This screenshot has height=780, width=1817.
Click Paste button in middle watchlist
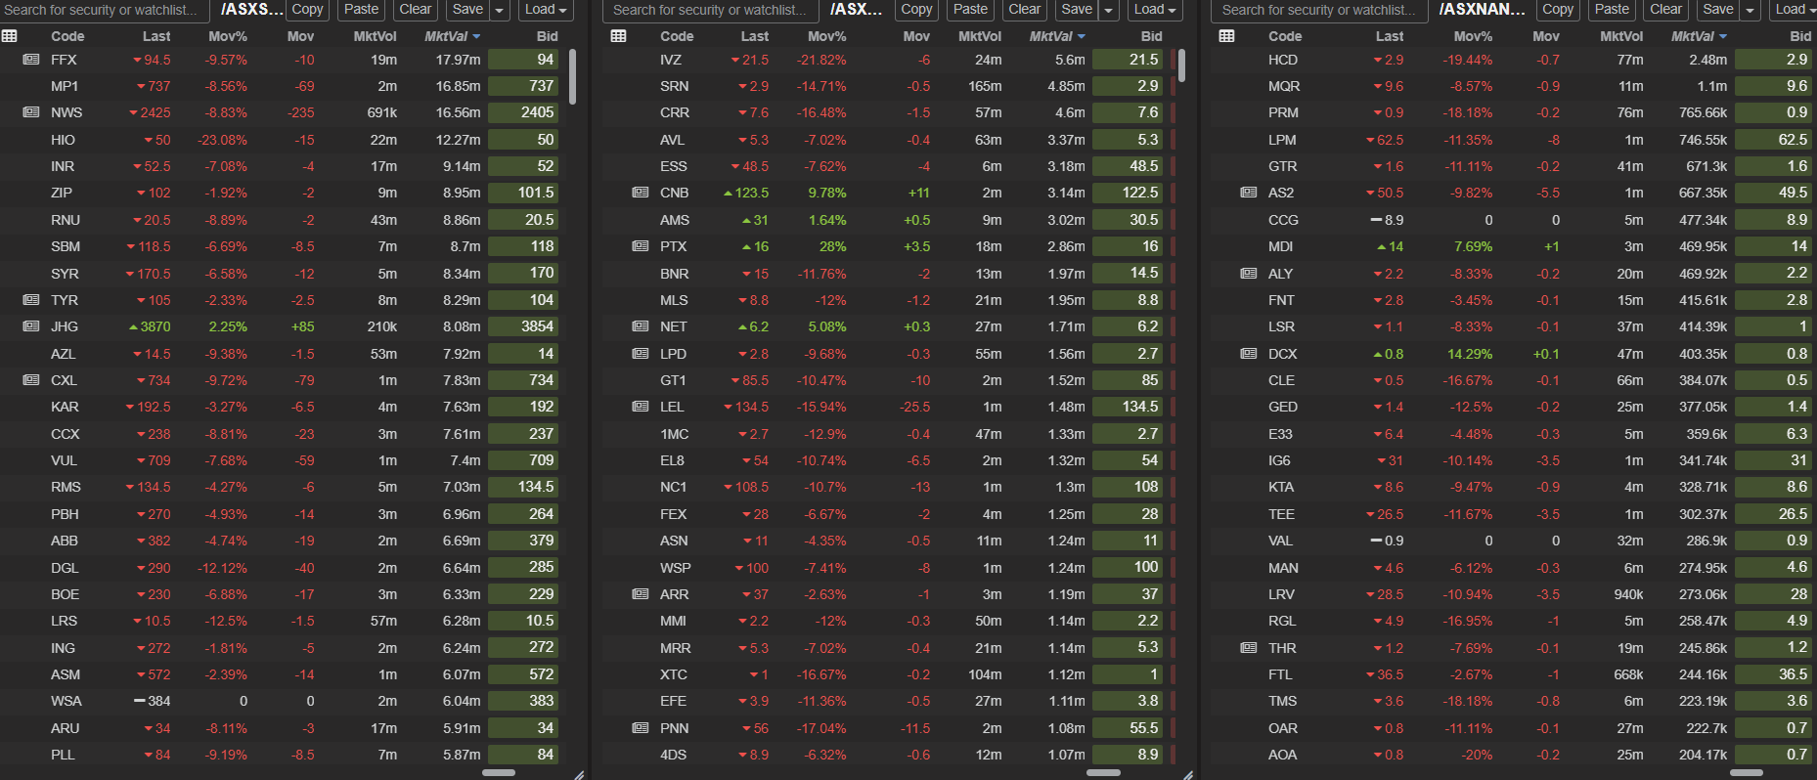(970, 10)
